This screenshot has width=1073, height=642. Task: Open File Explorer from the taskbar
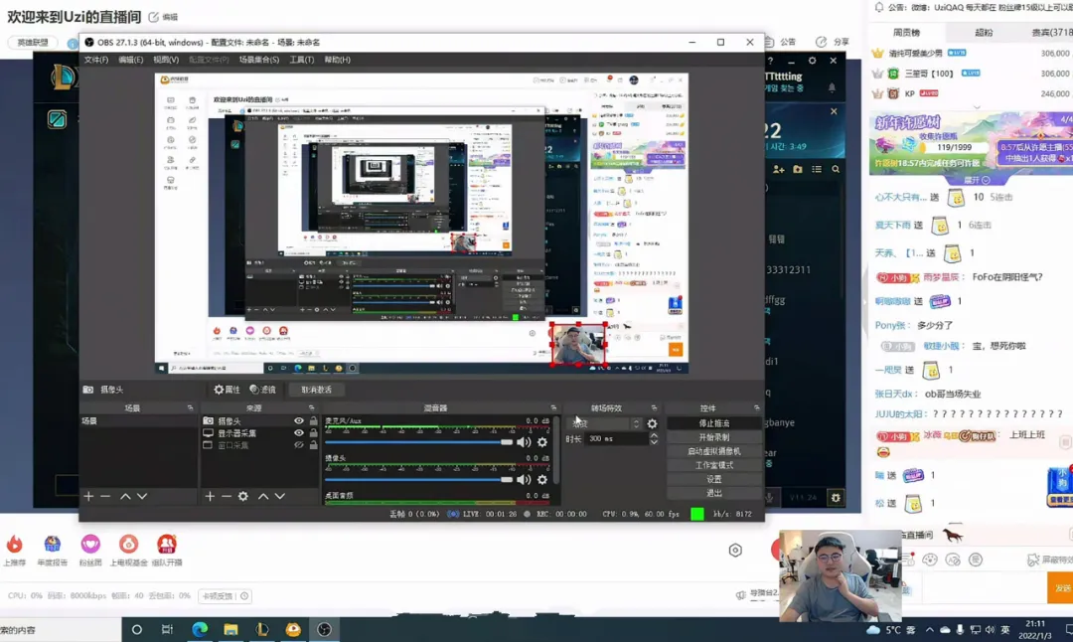click(x=230, y=630)
